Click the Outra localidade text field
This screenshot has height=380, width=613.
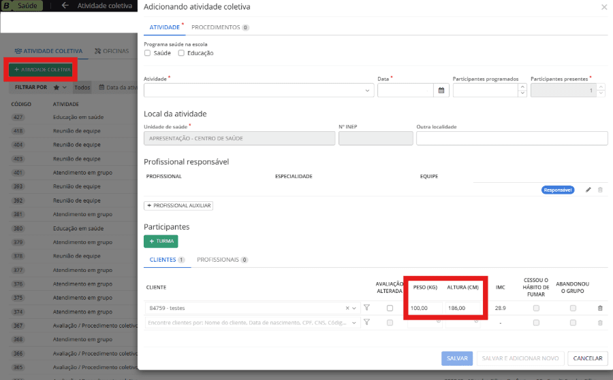(x=512, y=138)
